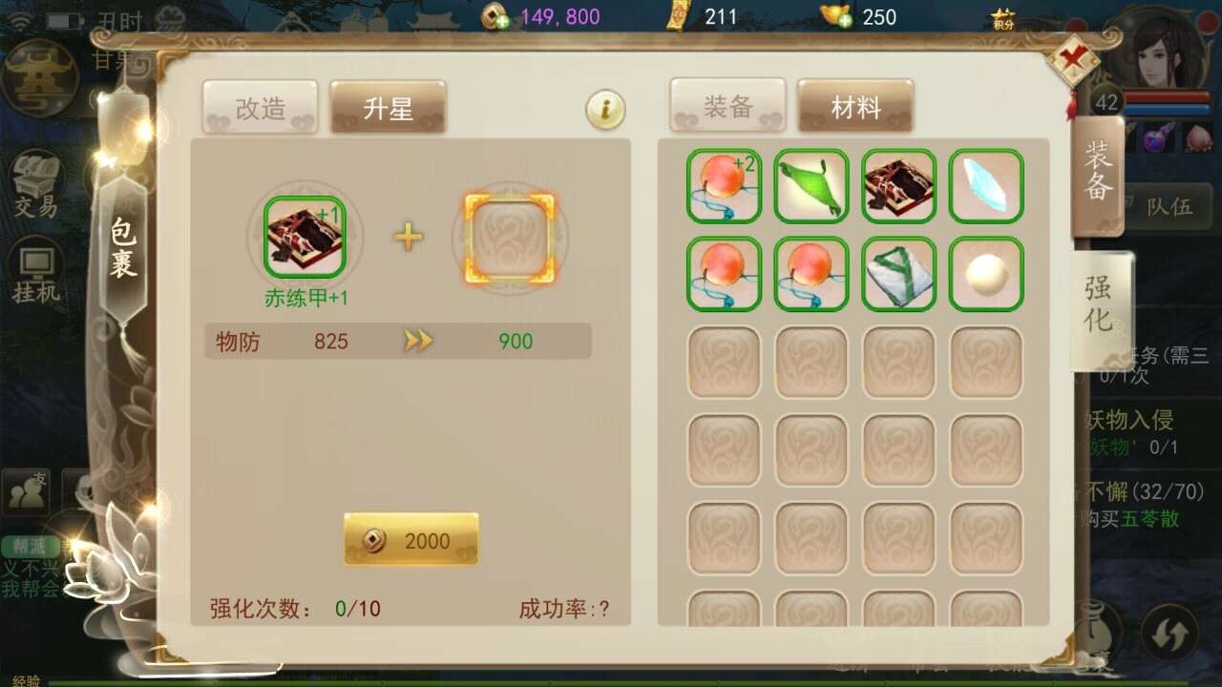
Task: Tap the empty highlighted material slot
Action: [x=510, y=238]
